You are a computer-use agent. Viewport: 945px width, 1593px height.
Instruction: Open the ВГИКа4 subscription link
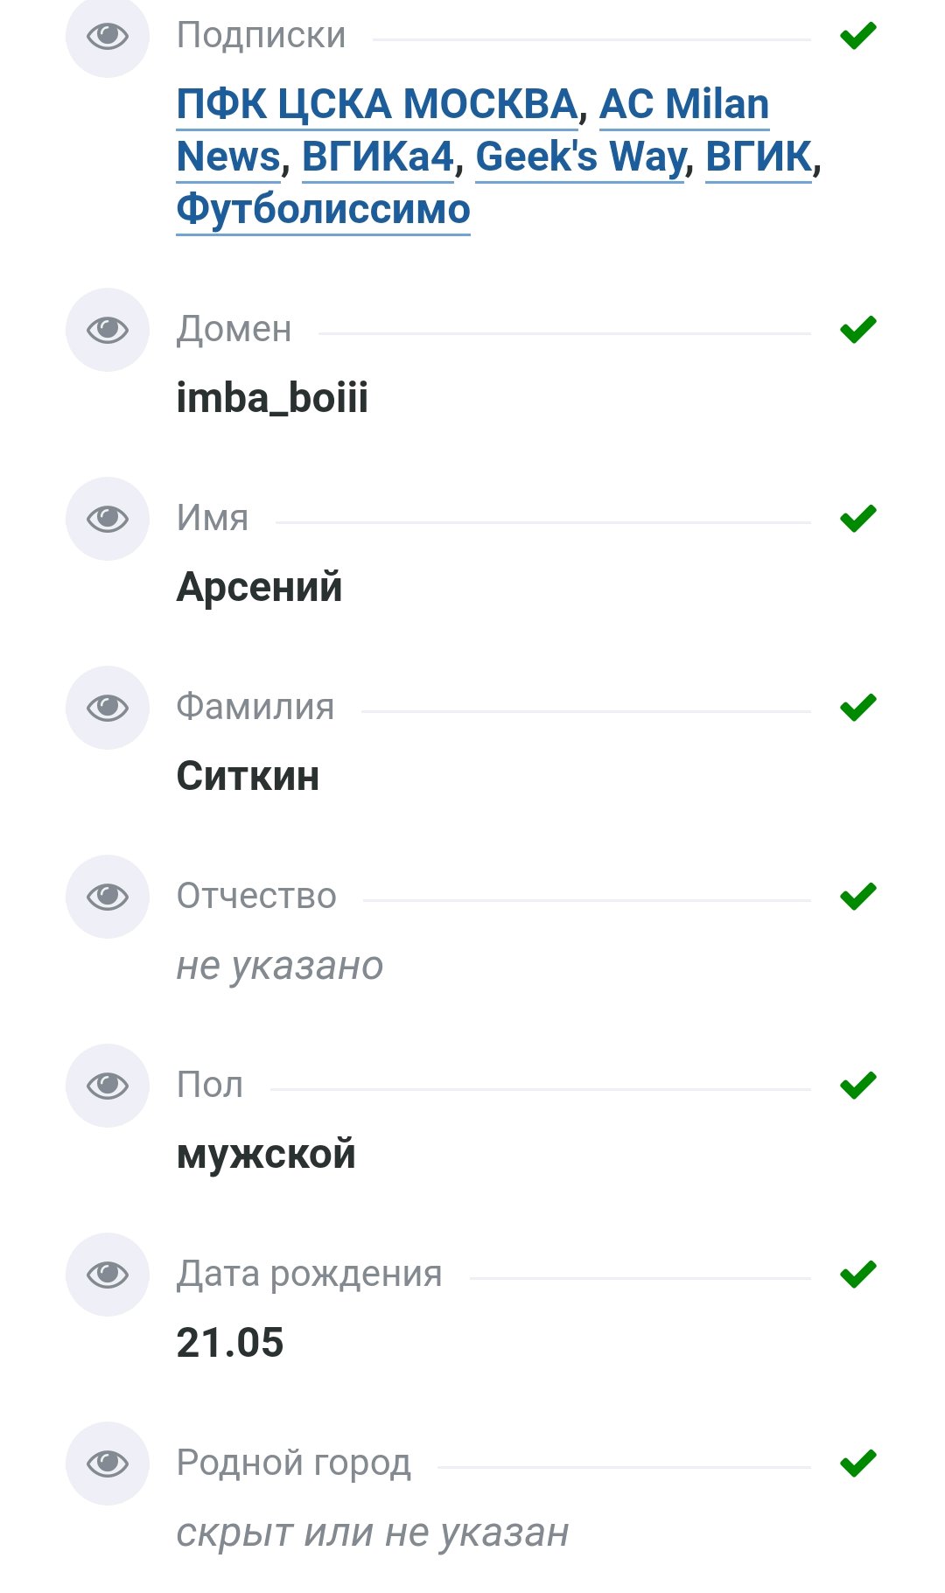click(377, 157)
